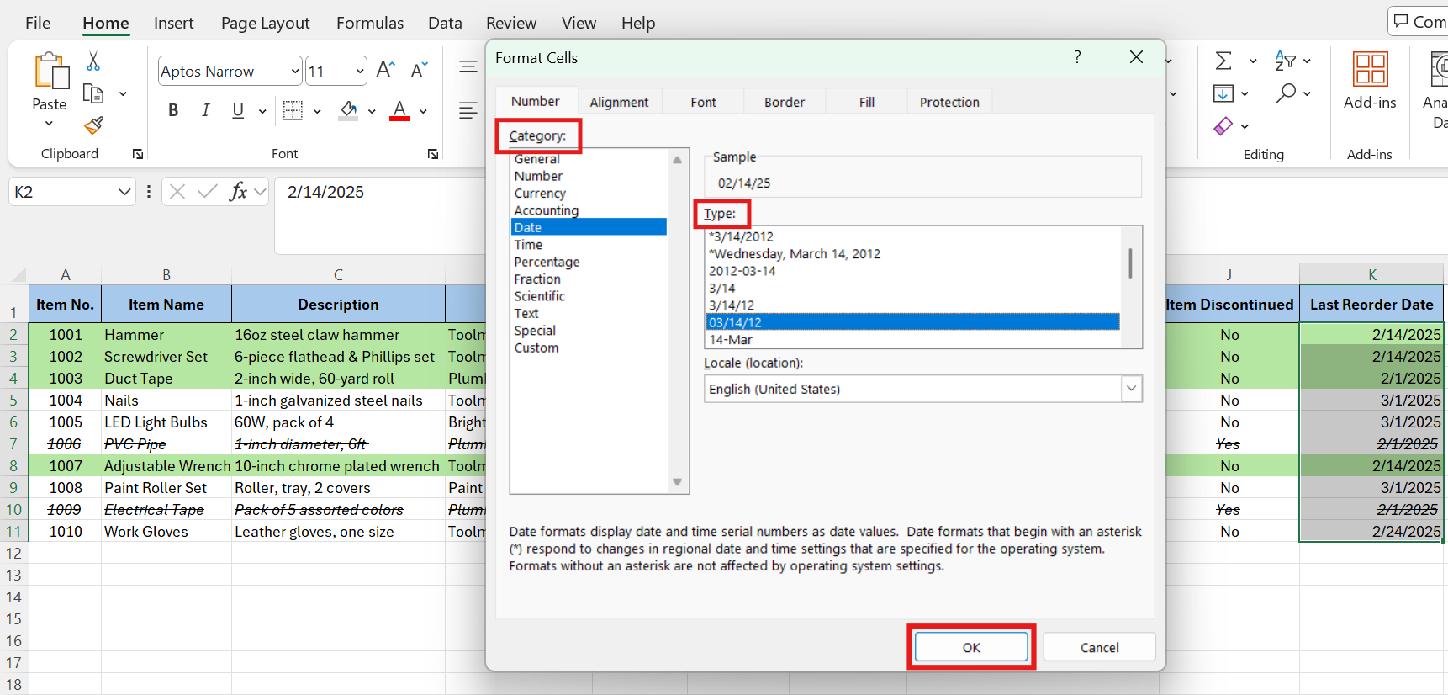Click the AutoSum sigma icon
1448x695 pixels.
pos(1223,61)
